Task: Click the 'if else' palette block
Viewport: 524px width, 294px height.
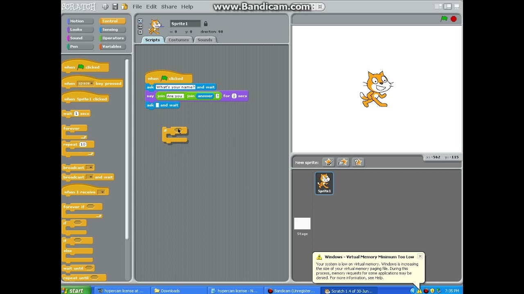Action: tap(77, 250)
